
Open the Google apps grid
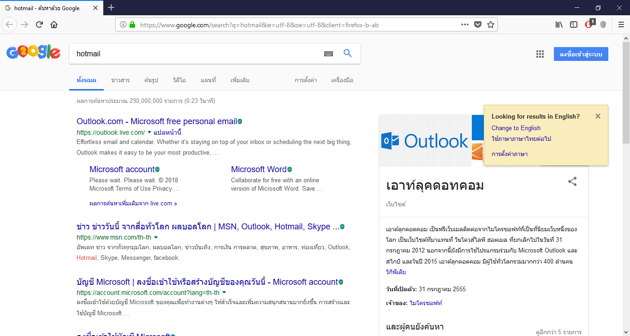coord(540,54)
